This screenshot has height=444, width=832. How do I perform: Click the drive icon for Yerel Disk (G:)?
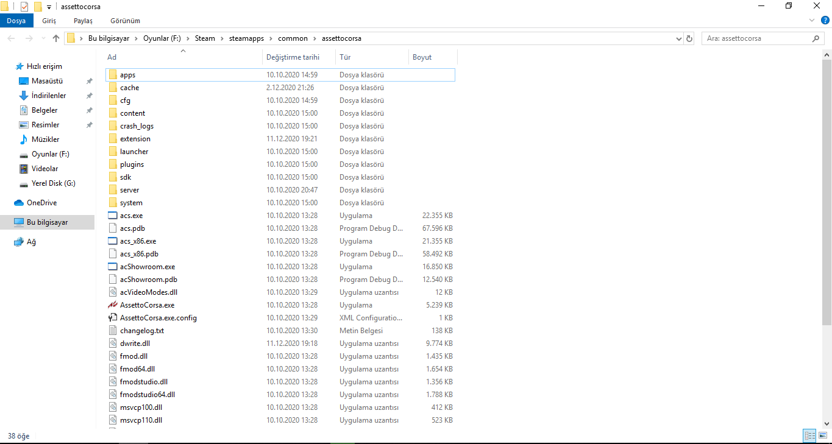tap(24, 183)
